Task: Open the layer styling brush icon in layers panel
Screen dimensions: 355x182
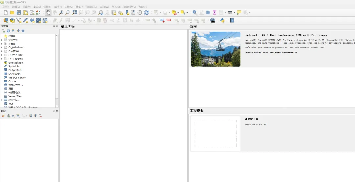Action: [x=3, y=116]
